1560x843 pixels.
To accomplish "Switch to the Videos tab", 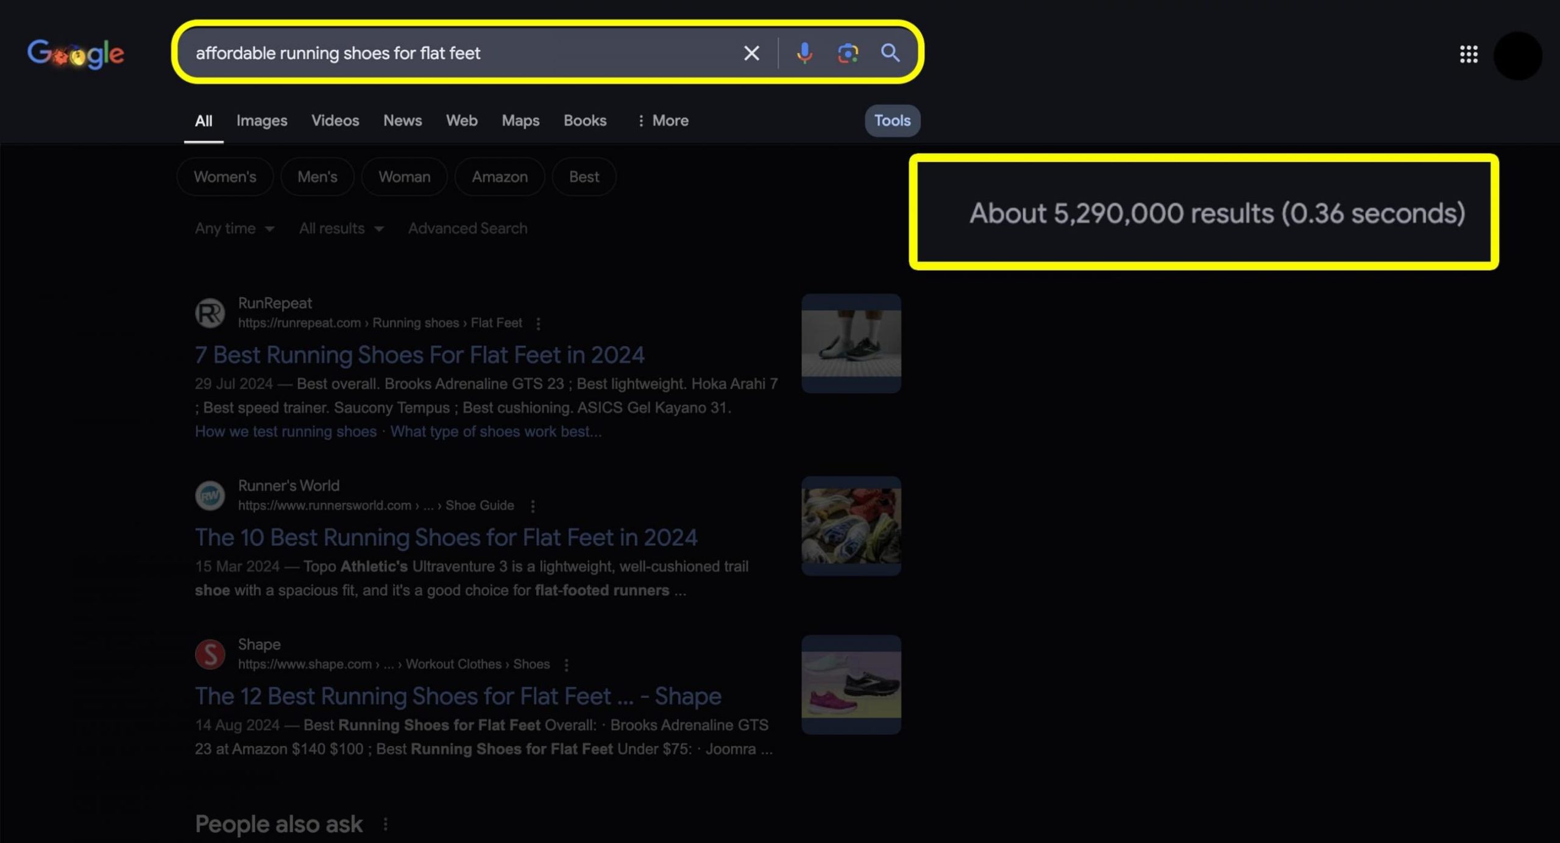I will coord(335,121).
